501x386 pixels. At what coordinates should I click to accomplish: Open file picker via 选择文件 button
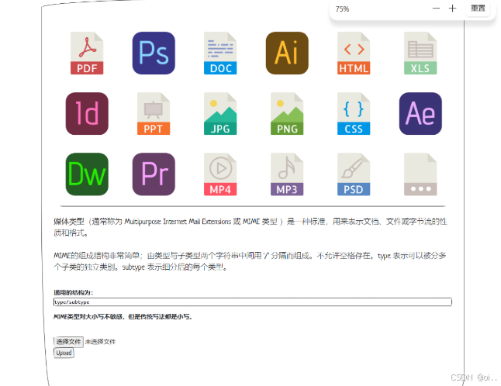coord(68,342)
